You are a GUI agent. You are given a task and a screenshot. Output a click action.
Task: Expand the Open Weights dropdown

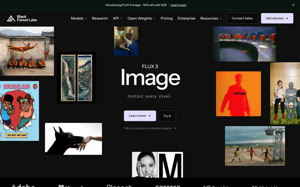tap(141, 18)
